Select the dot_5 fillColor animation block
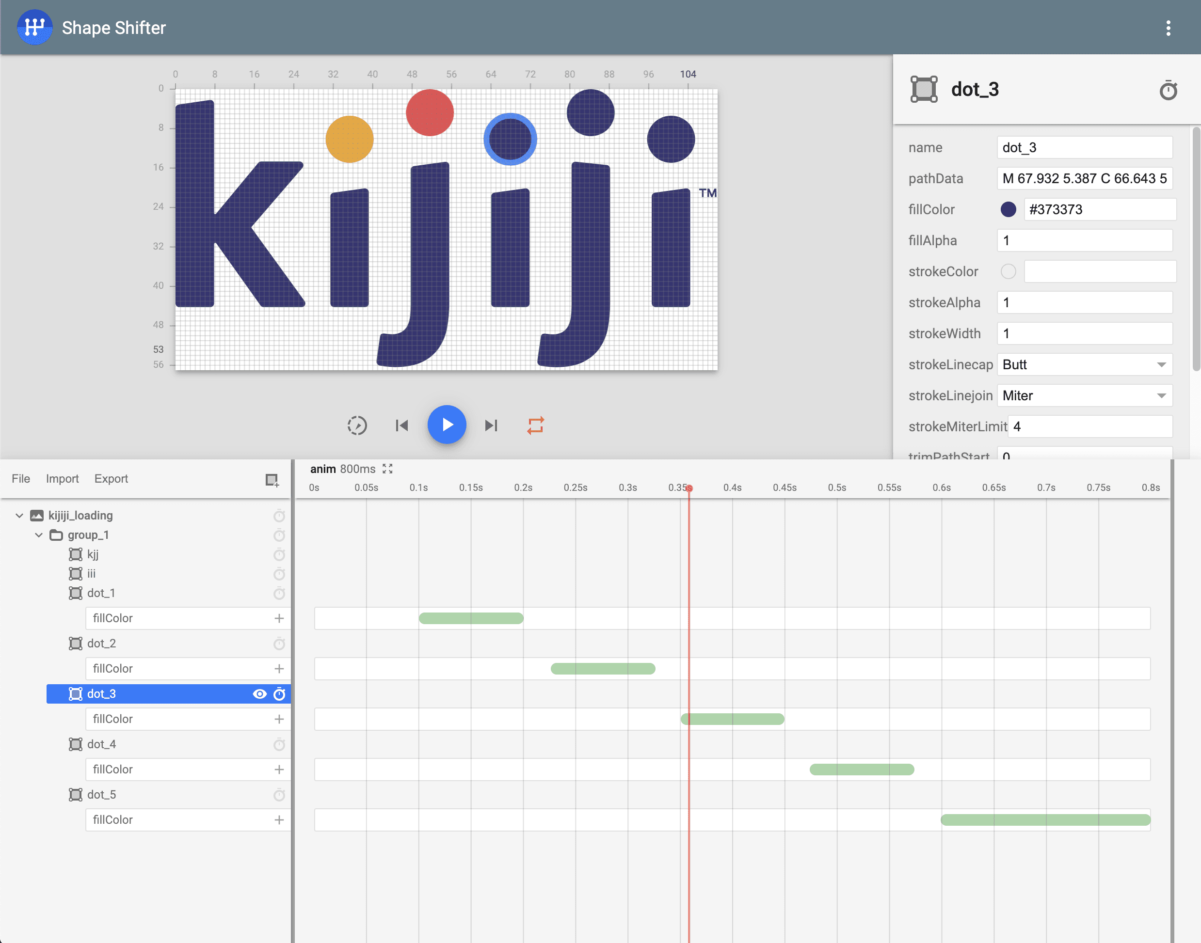Screen dimensions: 1201x943 (1045, 820)
